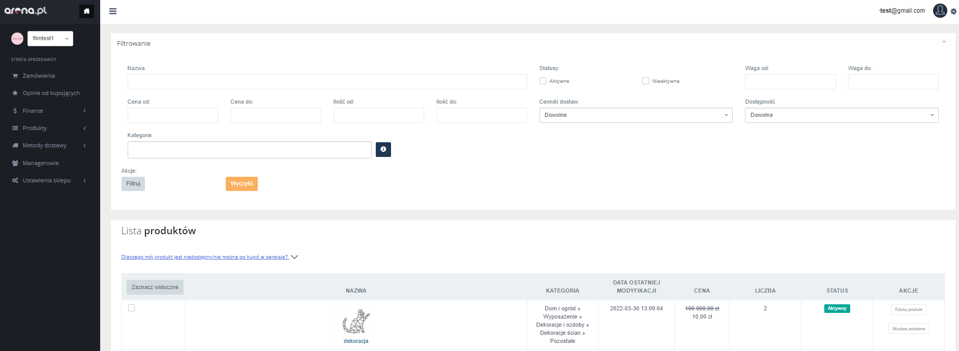Click the dekoracja cat thumbnail
This screenshot has width=959, height=351.
356,321
